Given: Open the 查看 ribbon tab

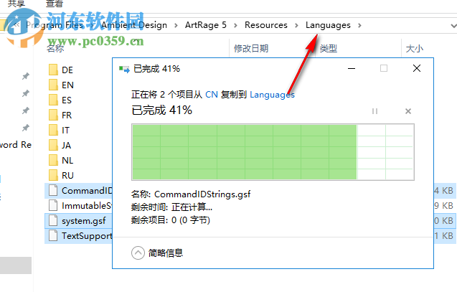Looking at the screenshot, I should [x=55, y=4].
